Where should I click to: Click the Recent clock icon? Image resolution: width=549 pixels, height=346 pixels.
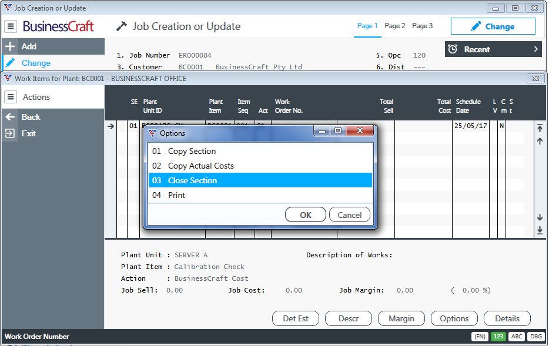(453, 49)
